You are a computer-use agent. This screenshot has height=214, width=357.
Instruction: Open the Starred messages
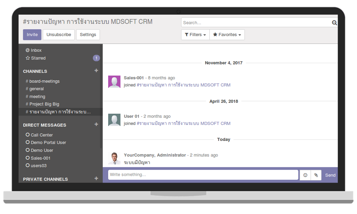[x=35, y=58]
